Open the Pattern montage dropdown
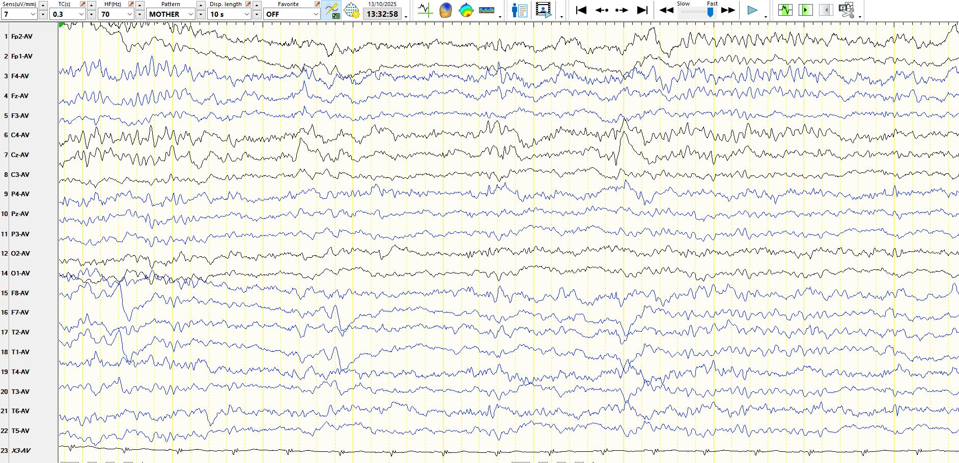This screenshot has width=959, height=463. pos(171,14)
